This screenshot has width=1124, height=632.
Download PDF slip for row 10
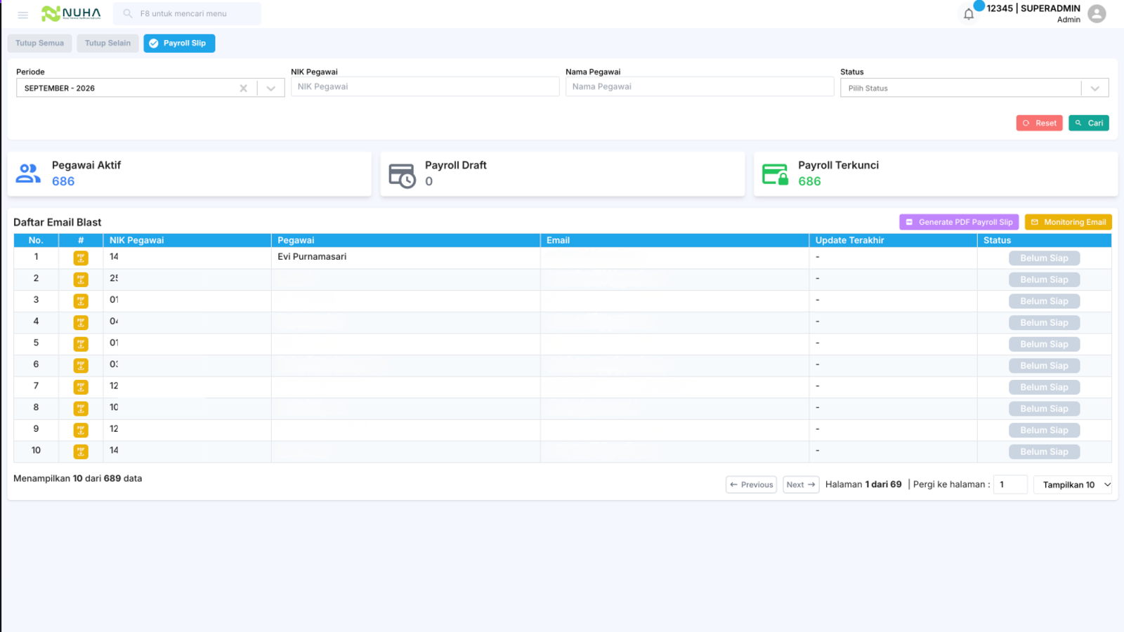pyautogui.click(x=81, y=452)
